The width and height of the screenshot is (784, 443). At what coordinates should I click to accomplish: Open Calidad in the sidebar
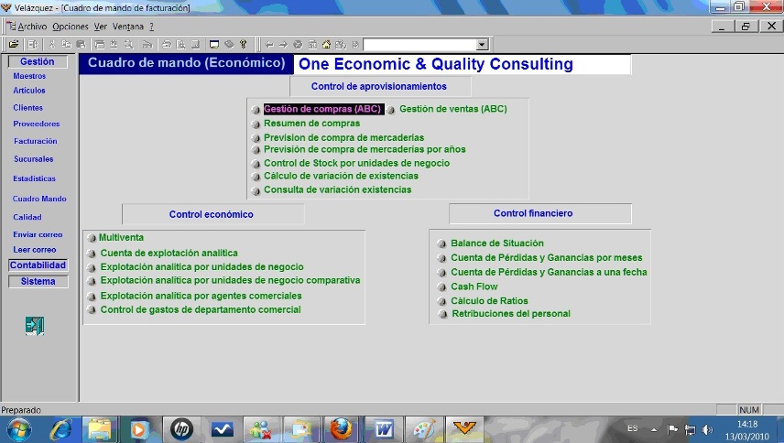coord(27,217)
